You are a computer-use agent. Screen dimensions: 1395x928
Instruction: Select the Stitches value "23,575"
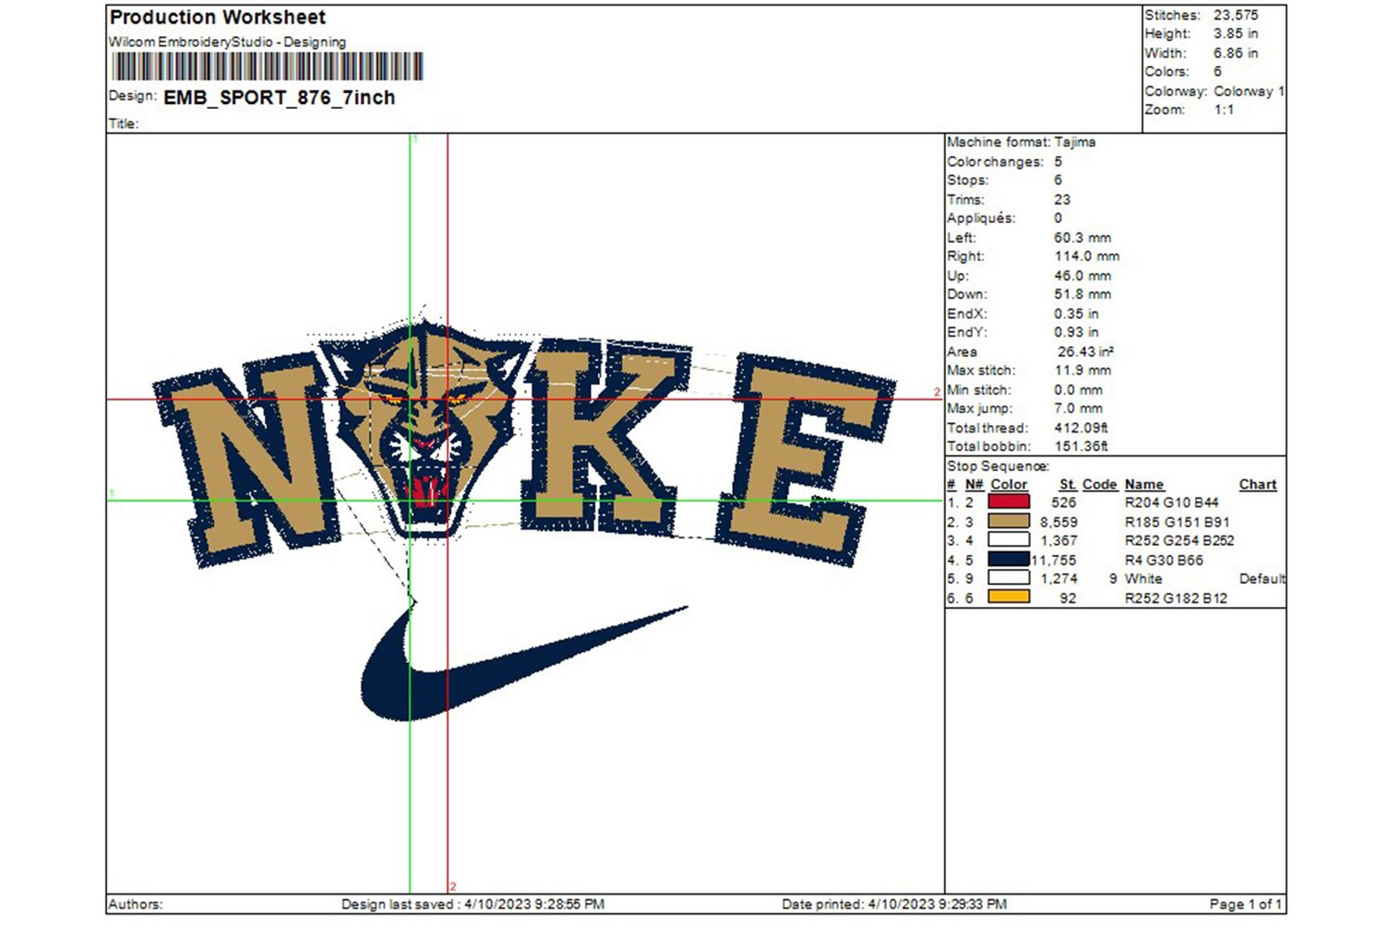tap(1235, 15)
